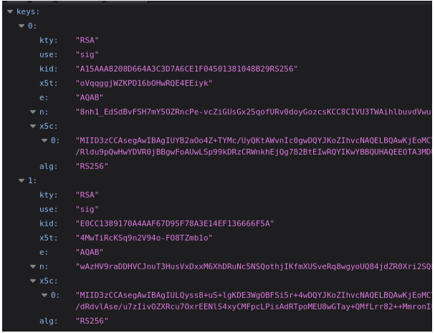Select kid value ending in B29RS256

[x=187, y=69]
